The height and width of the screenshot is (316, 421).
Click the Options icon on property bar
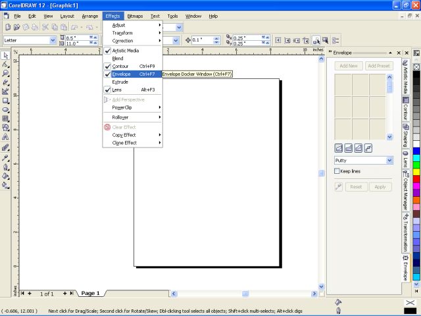click(335, 41)
